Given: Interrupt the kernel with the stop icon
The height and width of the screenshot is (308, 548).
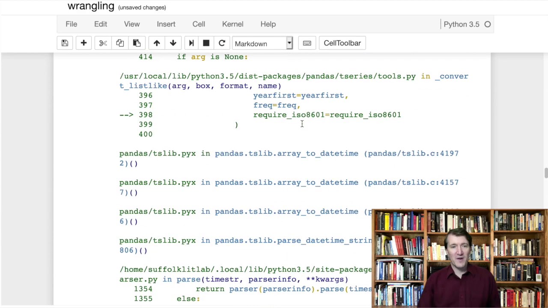Looking at the screenshot, I should tap(206, 43).
